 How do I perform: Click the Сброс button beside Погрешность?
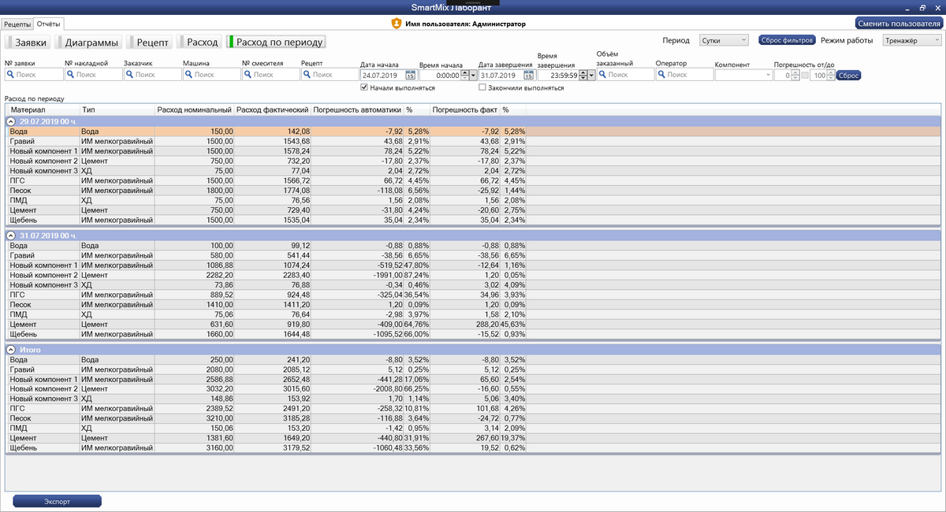847,76
